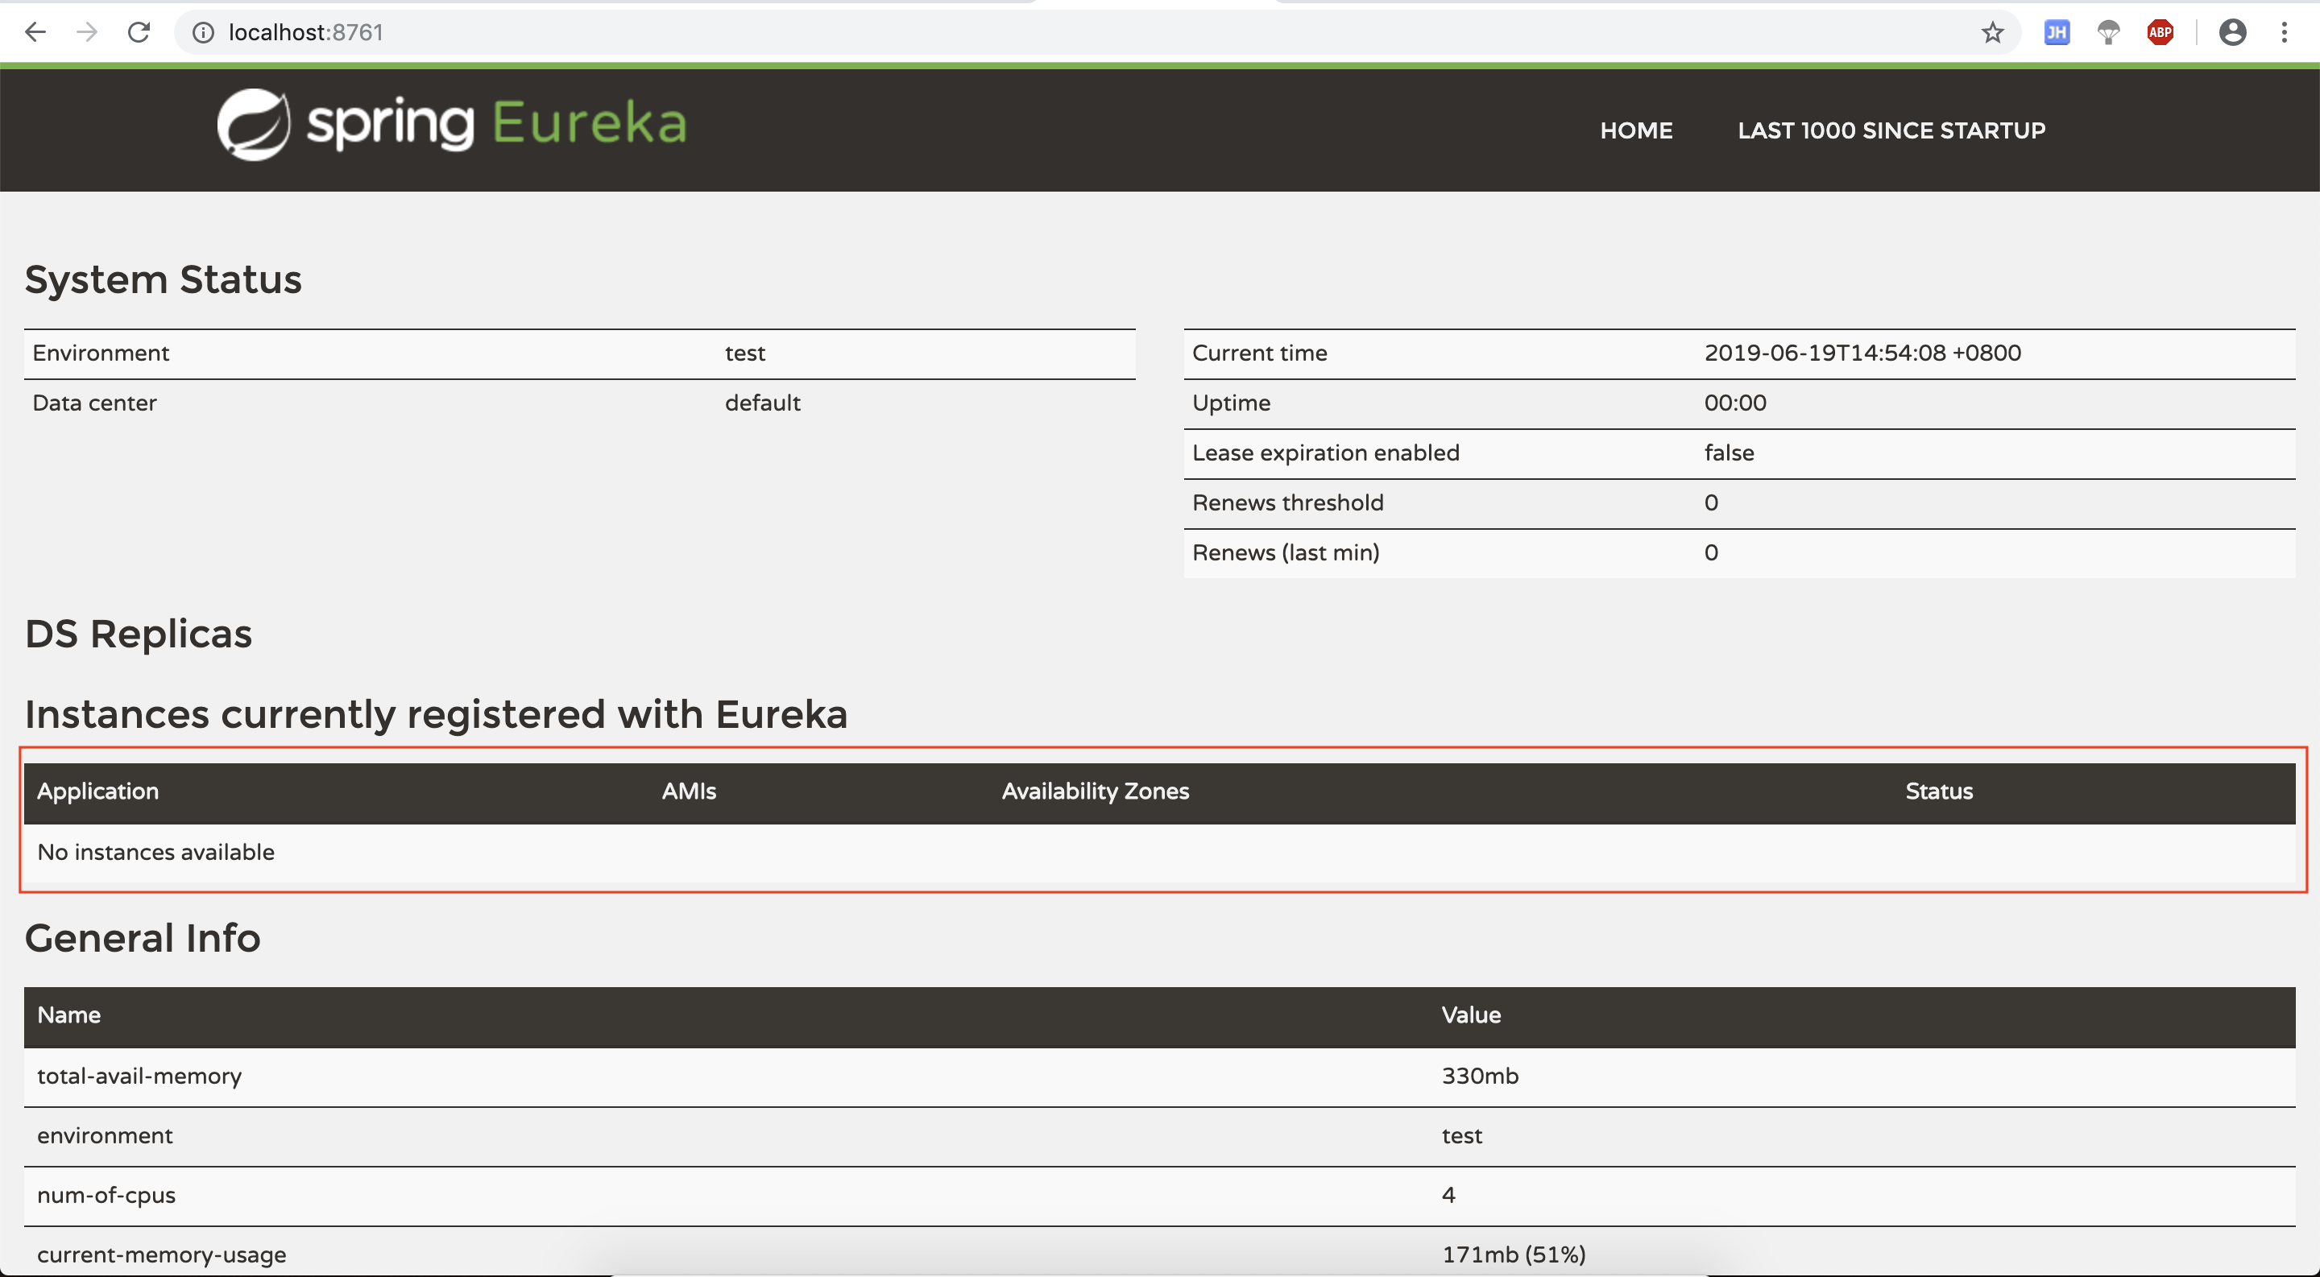Open the Adblock Plus extension icon
The image size is (2320, 1277).
[2160, 33]
